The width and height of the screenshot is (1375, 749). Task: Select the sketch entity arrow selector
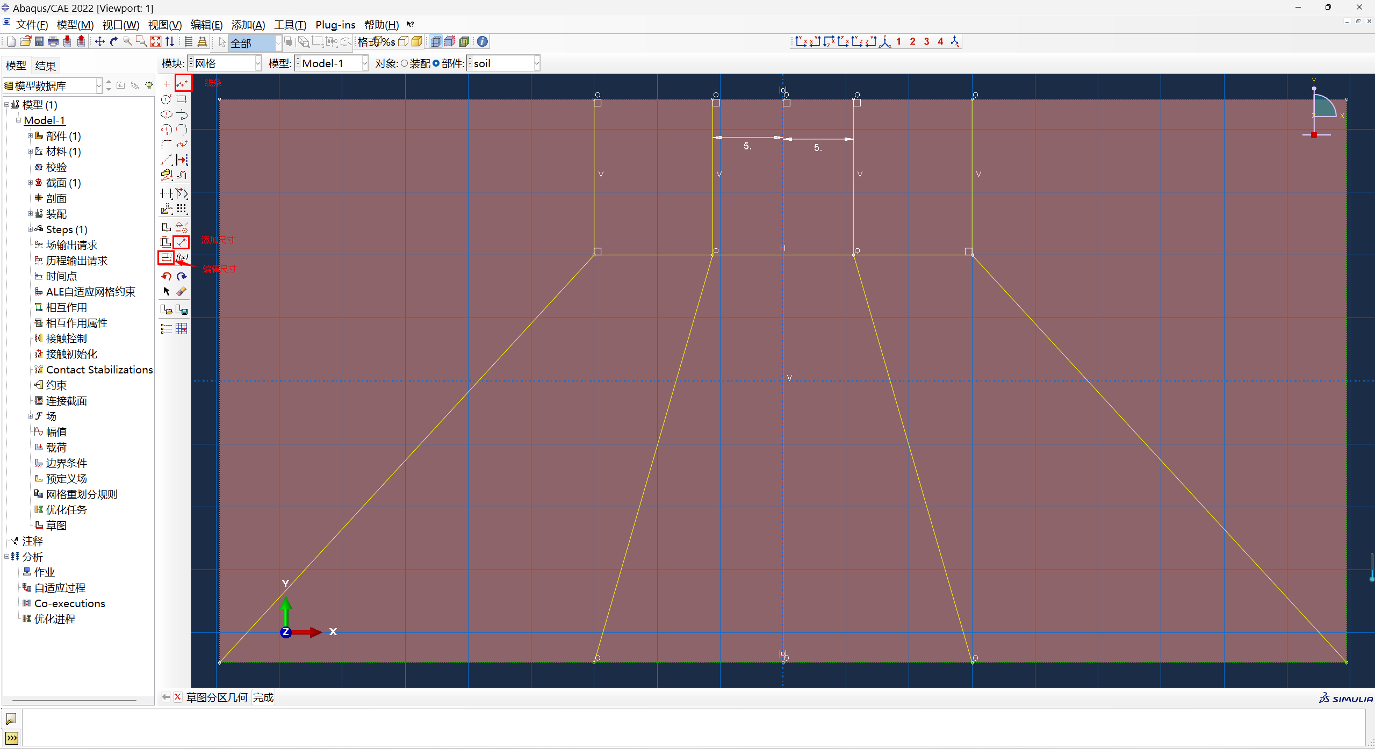(167, 291)
